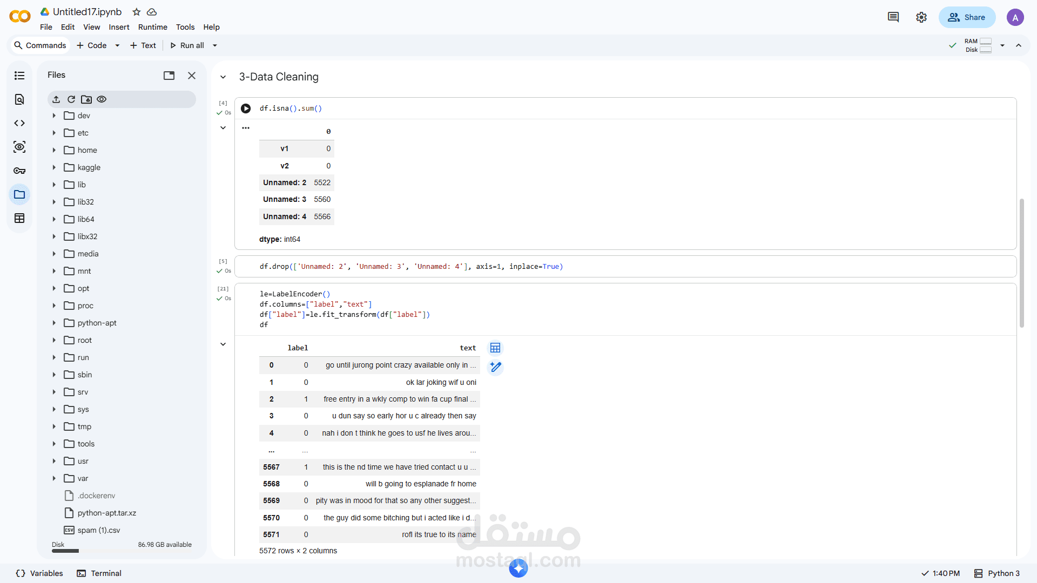Refresh the Files panel listing

[x=71, y=99]
